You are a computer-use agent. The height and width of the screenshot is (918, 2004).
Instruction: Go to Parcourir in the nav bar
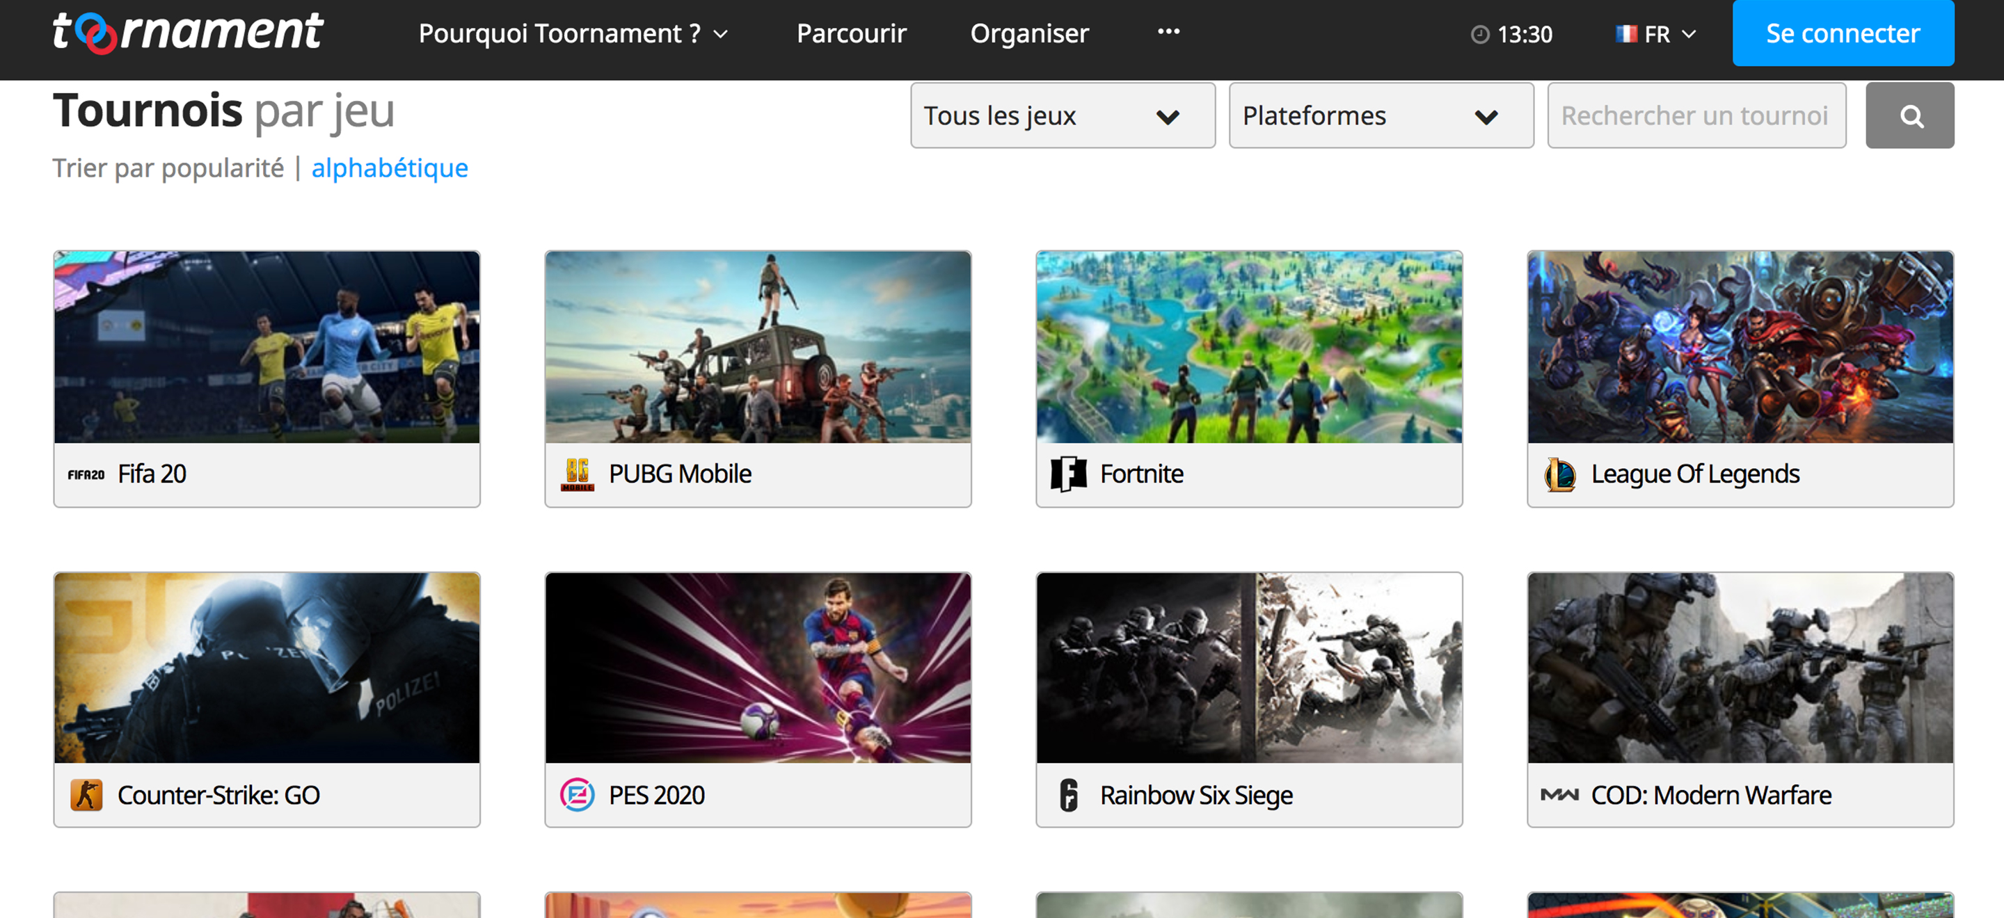[851, 33]
